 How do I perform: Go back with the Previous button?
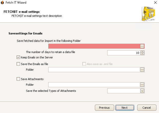click(x=104, y=108)
